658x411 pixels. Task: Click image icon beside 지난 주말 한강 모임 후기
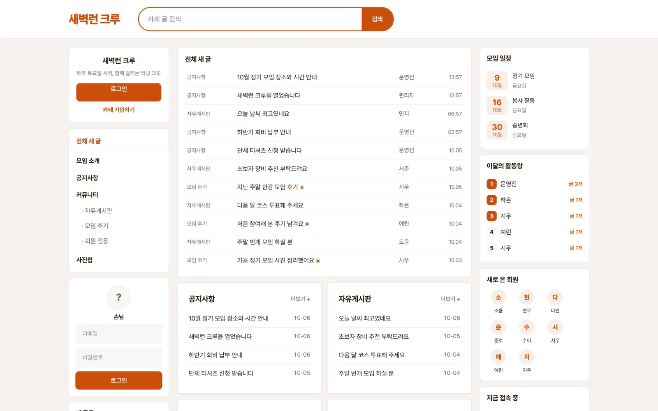click(302, 187)
